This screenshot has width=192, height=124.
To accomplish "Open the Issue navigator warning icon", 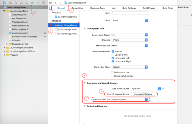I will tap(21, 3).
